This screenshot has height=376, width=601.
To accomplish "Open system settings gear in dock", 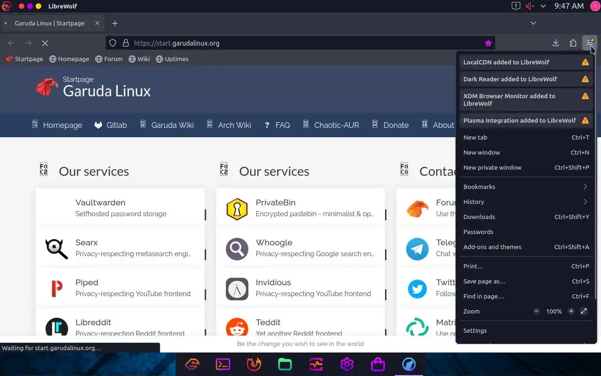I will pyautogui.click(x=347, y=364).
